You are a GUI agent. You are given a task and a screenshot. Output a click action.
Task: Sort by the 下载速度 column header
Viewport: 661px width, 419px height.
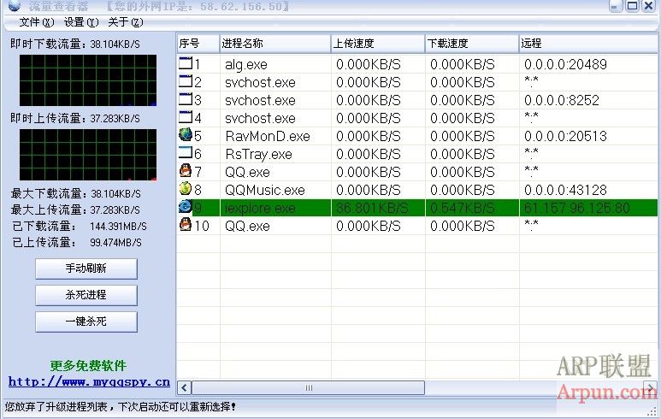coord(472,44)
